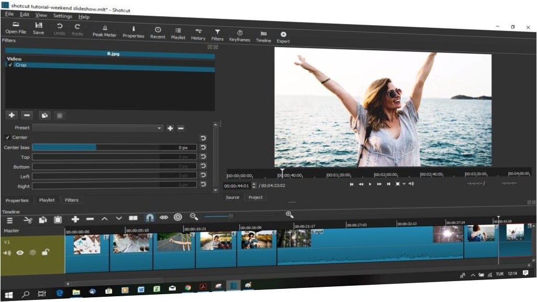Mute track V1 audio

coord(7,253)
